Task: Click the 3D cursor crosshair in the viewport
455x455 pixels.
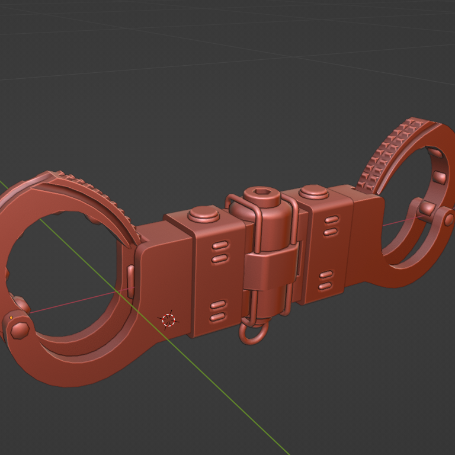Action: point(168,320)
